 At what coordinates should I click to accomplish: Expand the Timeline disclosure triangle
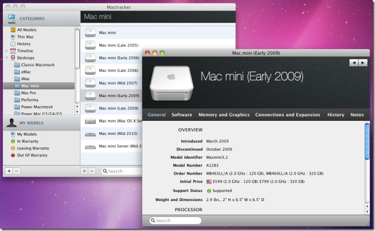tap(6, 51)
